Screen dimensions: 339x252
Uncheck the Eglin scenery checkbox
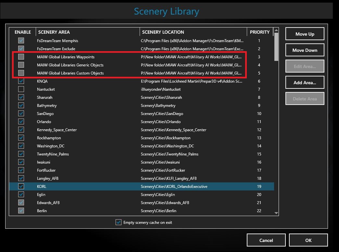[21, 194]
